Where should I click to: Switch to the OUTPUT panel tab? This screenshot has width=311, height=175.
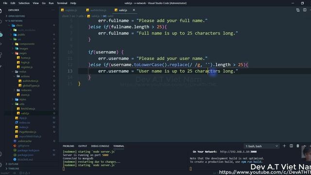[x=83, y=146]
